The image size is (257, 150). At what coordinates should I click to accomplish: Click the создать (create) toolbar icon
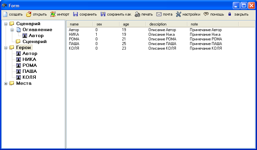pyautogui.click(x=5, y=14)
